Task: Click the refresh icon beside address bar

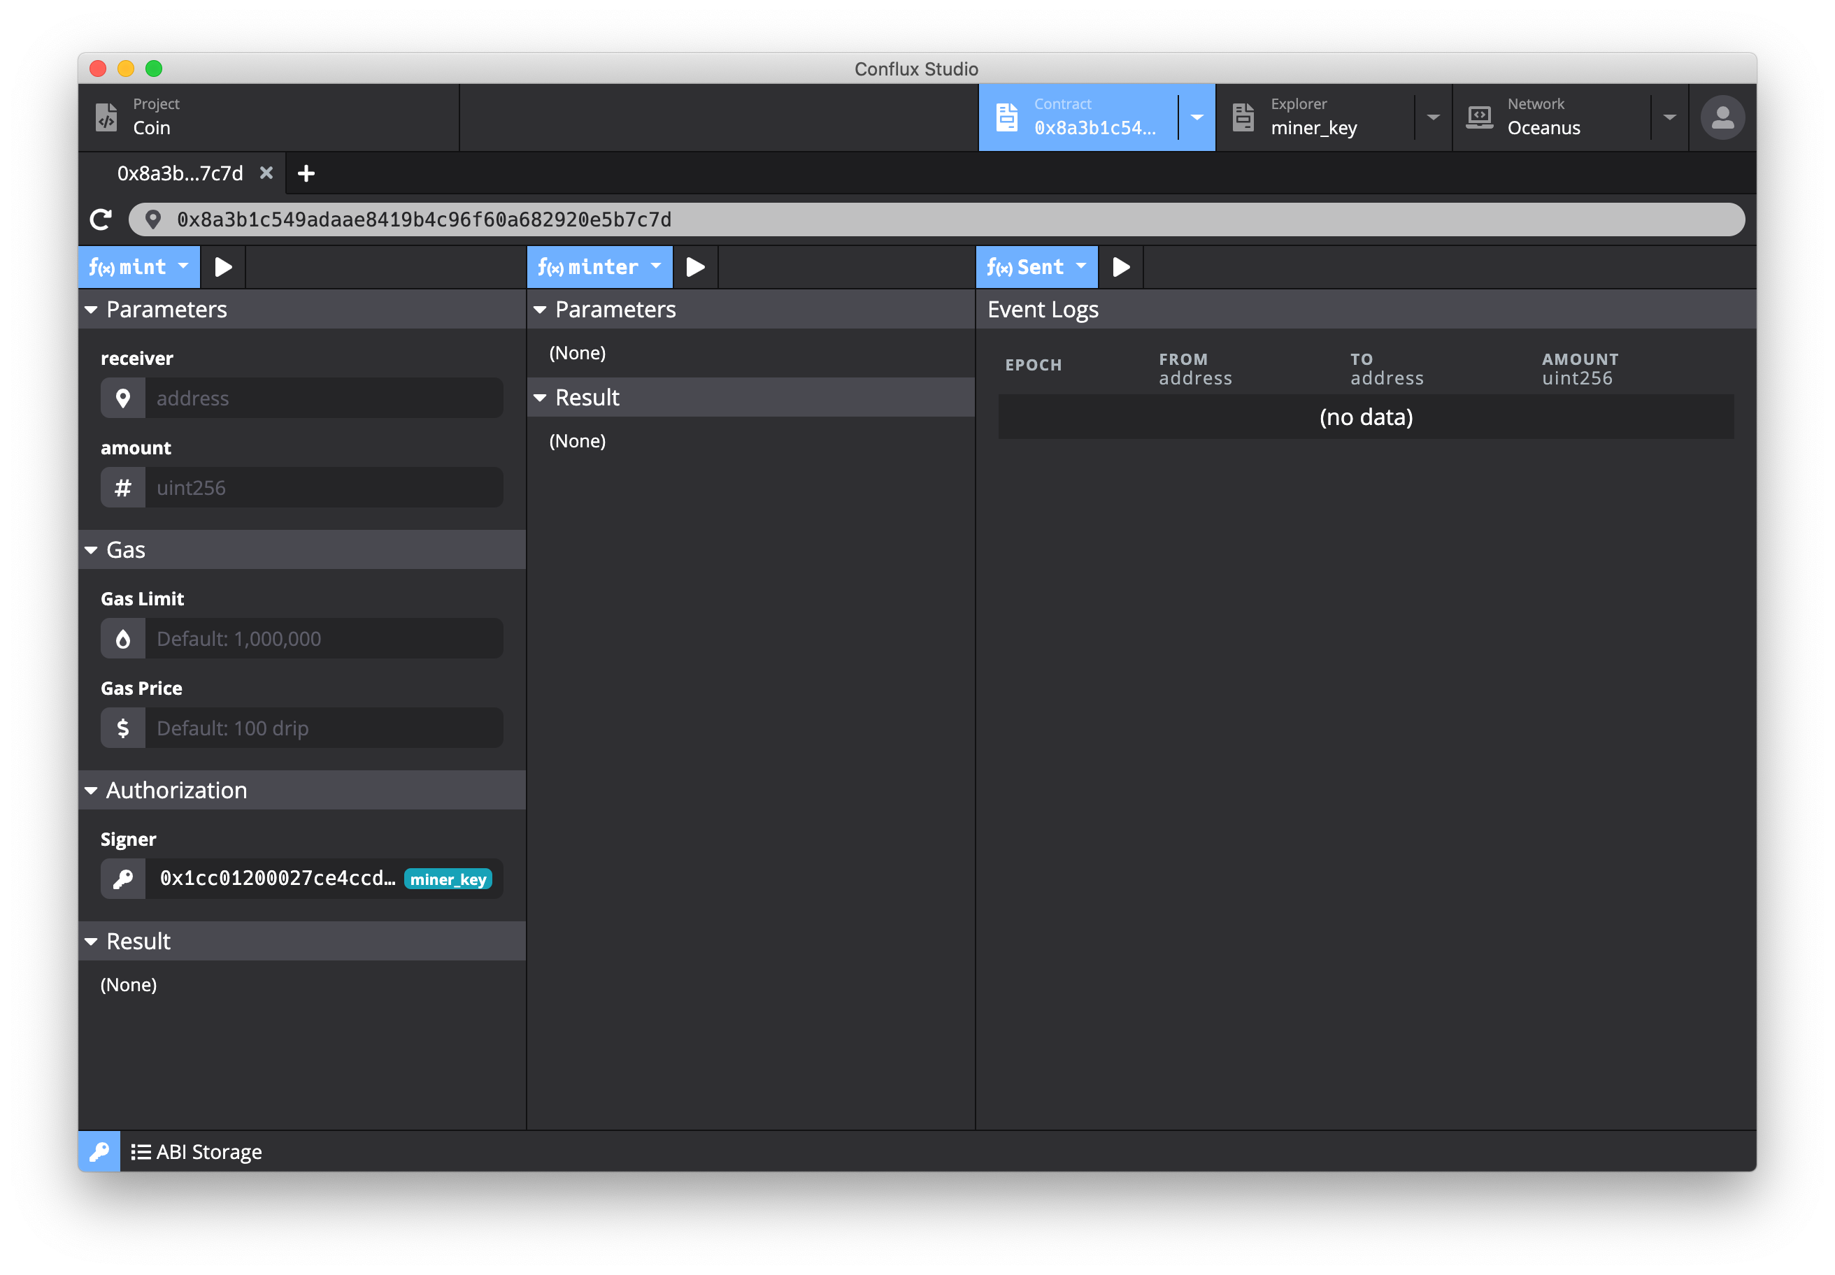Action: click(x=101, y=219)
